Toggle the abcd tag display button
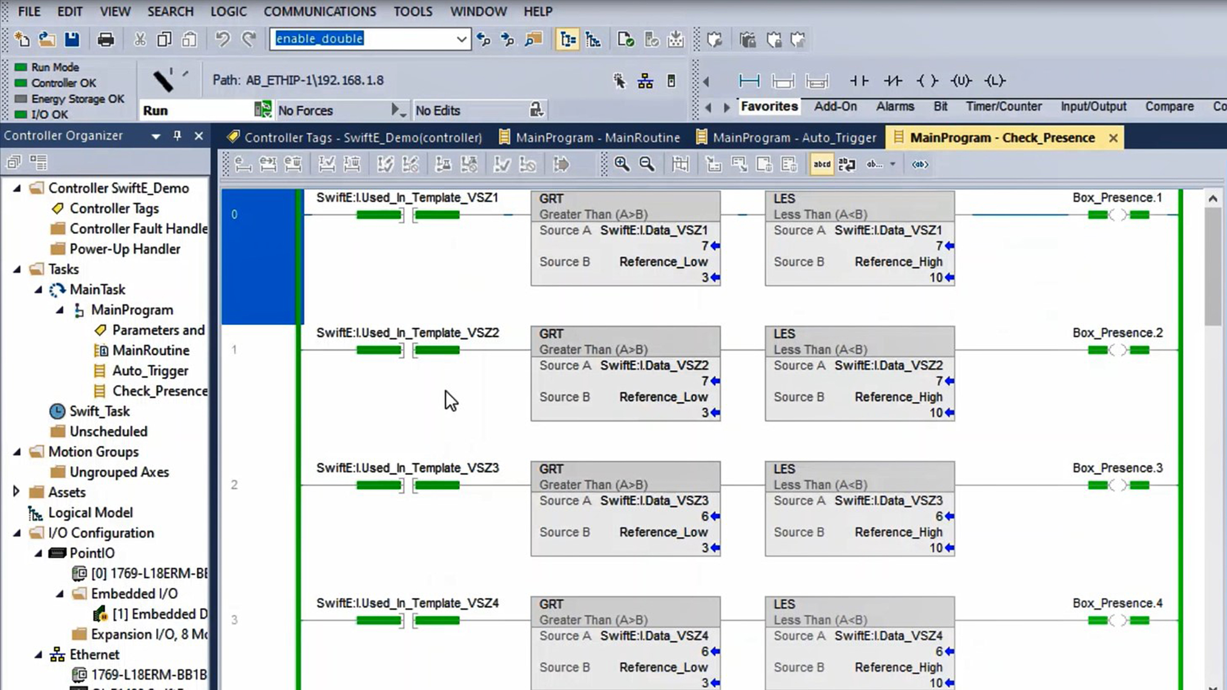 tap(822, 164)
